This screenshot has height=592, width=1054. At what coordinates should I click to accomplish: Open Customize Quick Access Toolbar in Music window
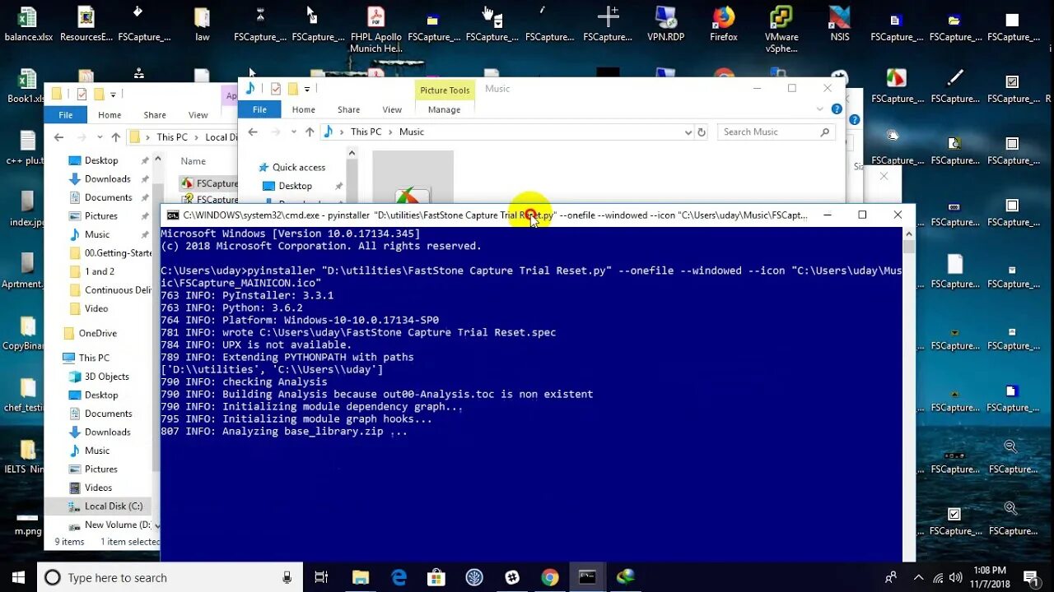[x=307, y=89]
